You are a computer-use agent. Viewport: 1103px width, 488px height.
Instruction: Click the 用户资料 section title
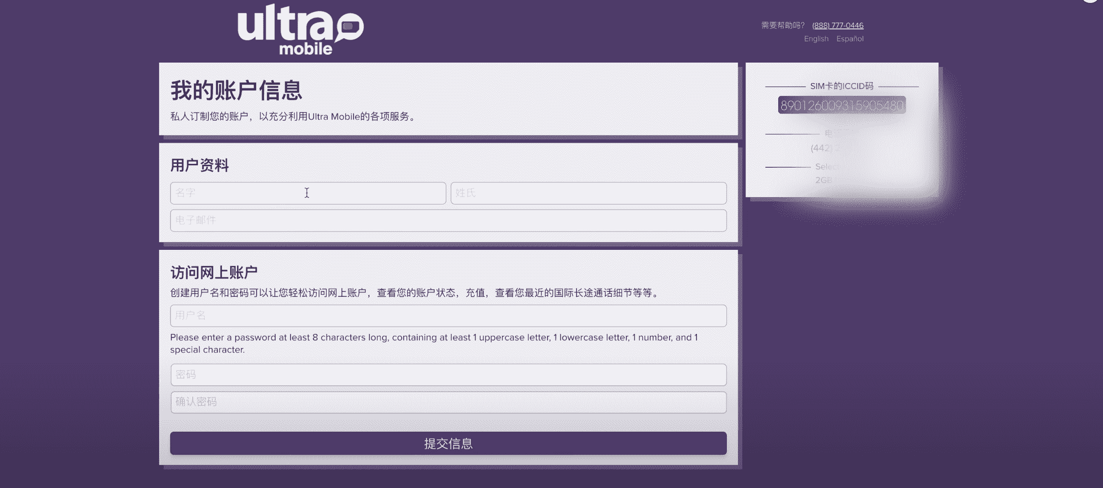click(199, 165)
